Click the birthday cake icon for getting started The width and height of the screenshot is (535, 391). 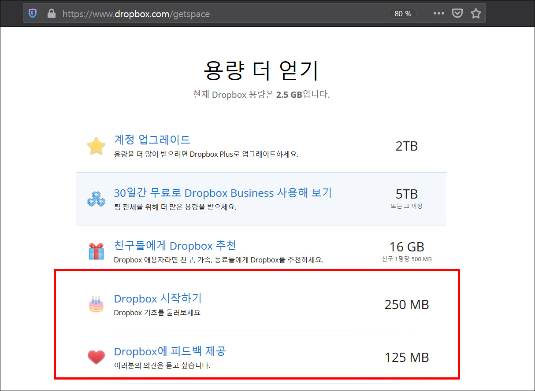click(96, 304)
